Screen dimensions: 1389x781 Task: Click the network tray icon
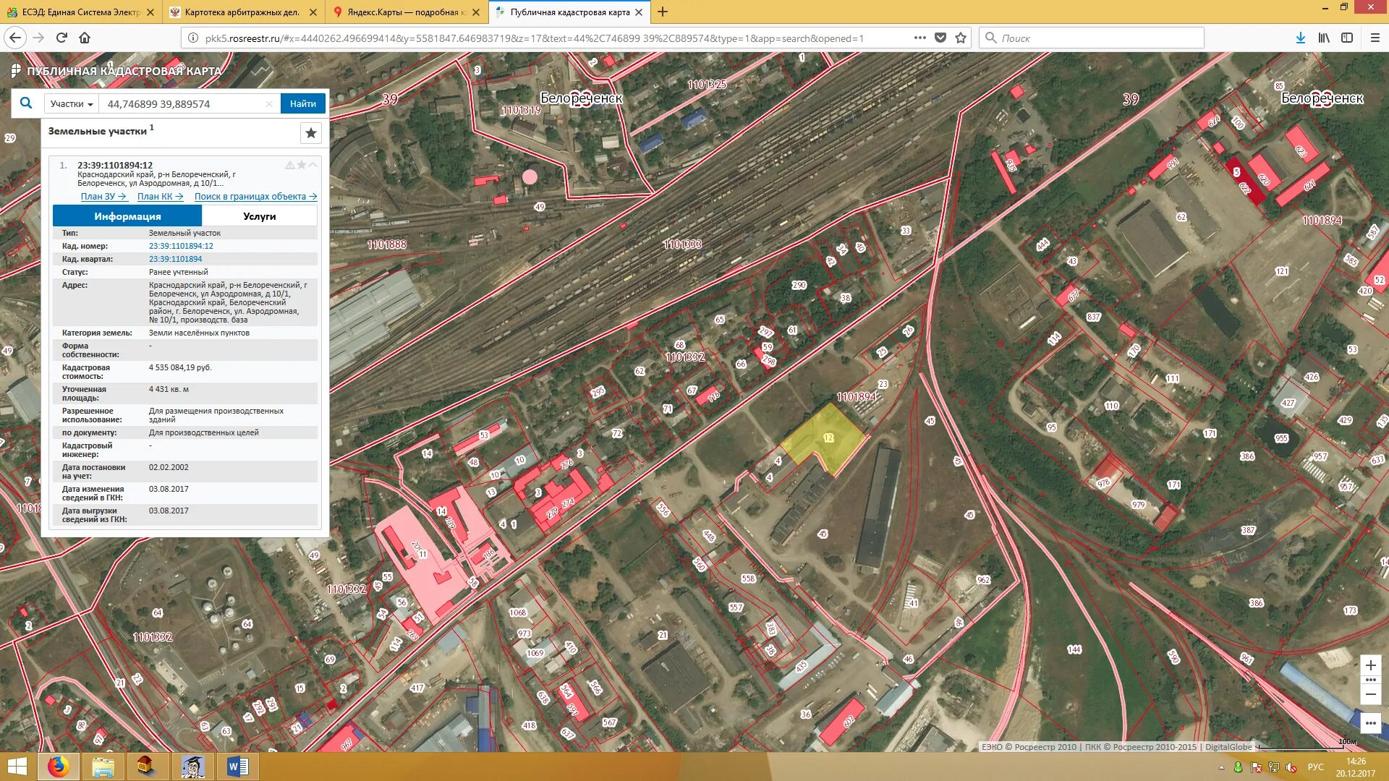point(1274,767)
